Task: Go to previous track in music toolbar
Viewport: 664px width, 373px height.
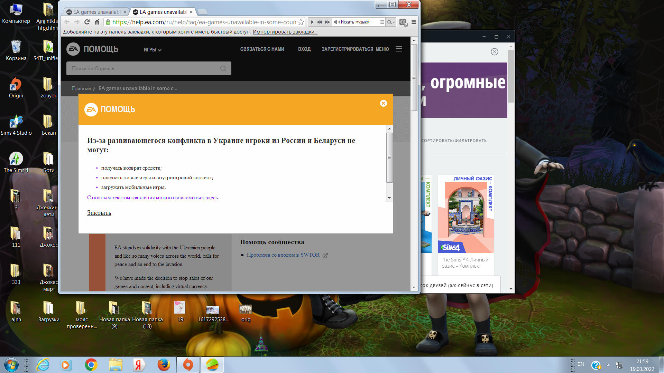Action: pyautogui.click(x=320, y=22)
